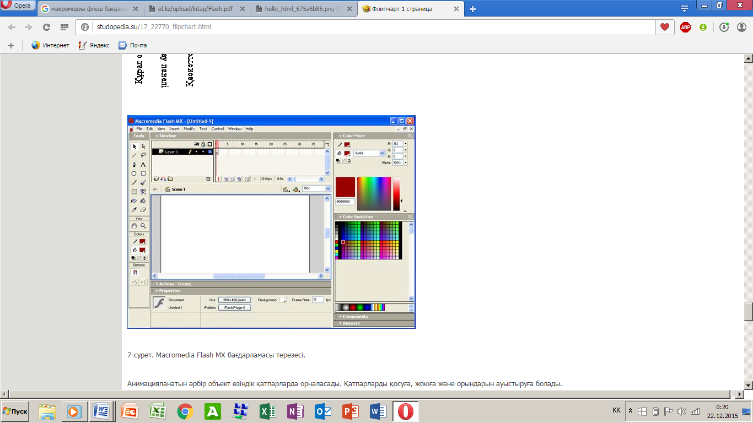Open Chrome from the taskbar
This screenshot has width=753, height=423.
(x=185, y=411)
